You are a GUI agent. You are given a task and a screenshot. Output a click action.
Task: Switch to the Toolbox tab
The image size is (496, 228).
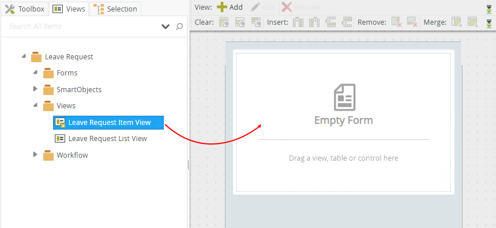(25, 9)
